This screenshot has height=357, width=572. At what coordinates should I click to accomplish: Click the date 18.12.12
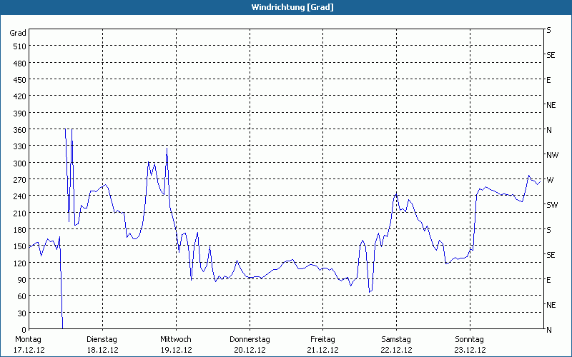[103, 350]
